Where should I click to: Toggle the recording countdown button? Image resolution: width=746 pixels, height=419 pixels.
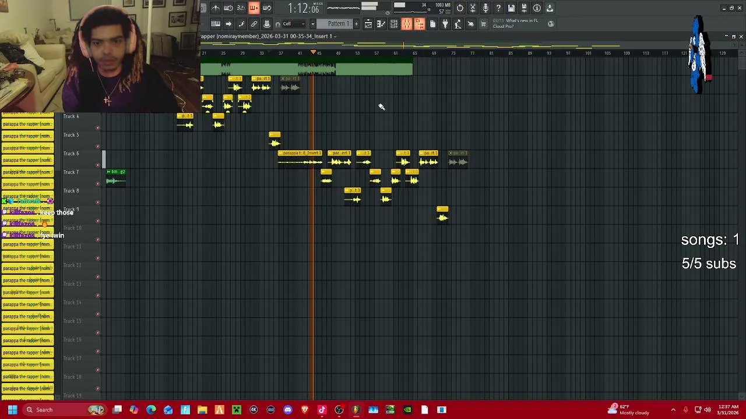click(241, 8)
